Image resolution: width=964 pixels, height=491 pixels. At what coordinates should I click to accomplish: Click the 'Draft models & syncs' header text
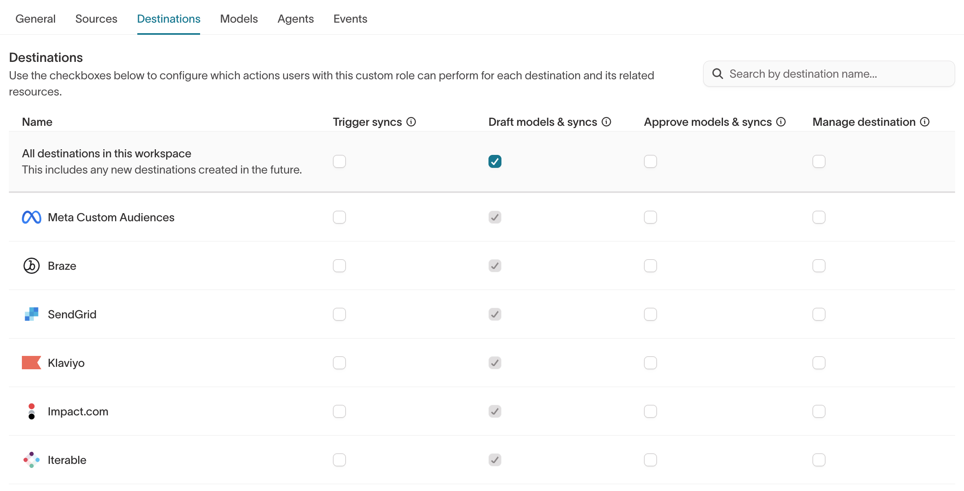pos(543,122)
